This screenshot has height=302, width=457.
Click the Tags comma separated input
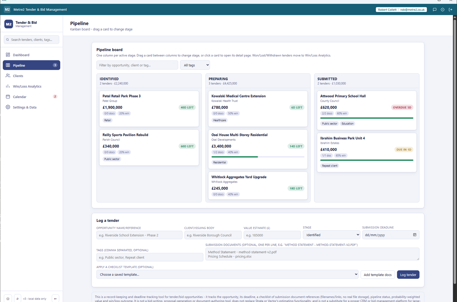(150, 257)
